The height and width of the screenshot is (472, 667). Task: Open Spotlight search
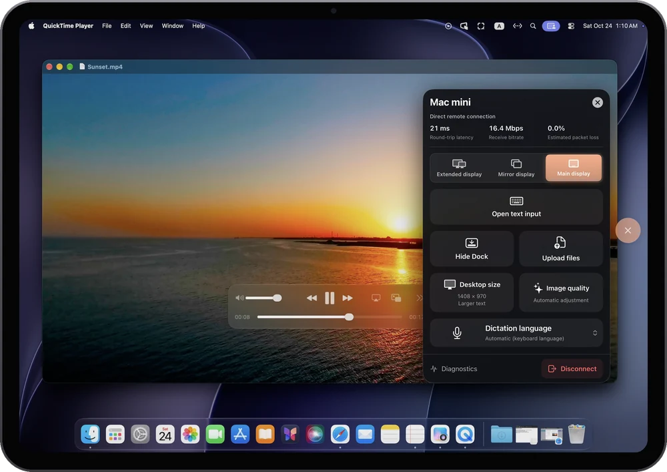tap(532, 26)
